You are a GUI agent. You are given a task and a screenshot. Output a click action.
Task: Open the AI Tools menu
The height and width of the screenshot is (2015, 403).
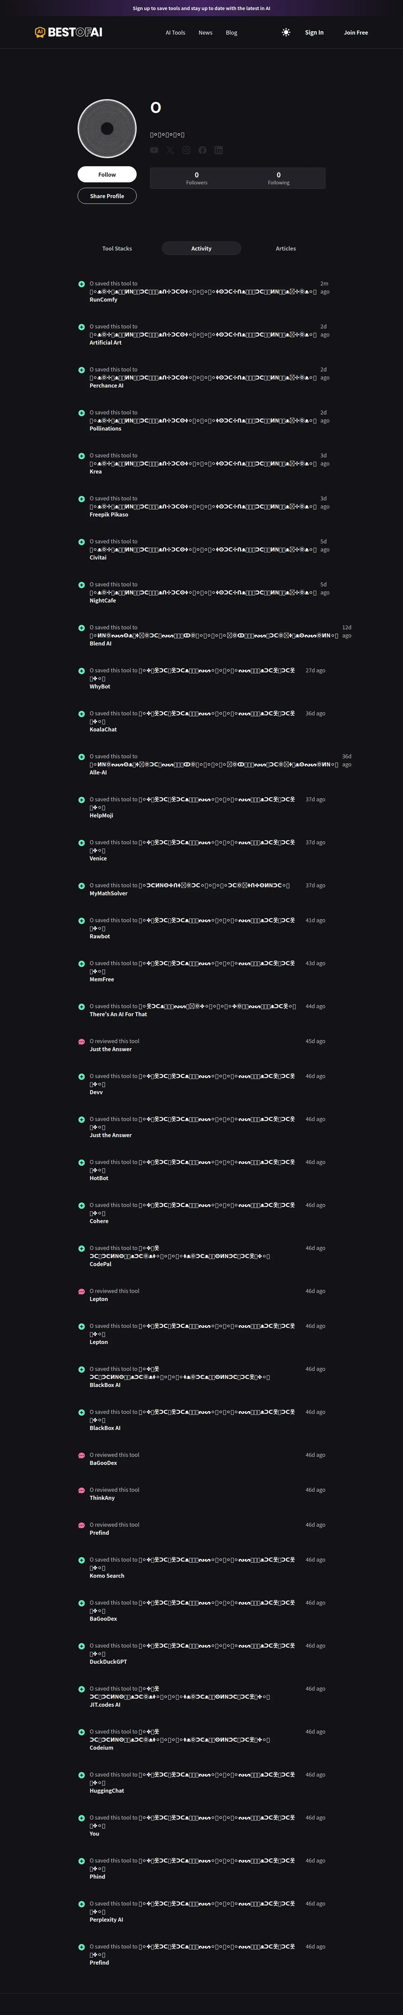pyautogui.click(x=175, y=33)
